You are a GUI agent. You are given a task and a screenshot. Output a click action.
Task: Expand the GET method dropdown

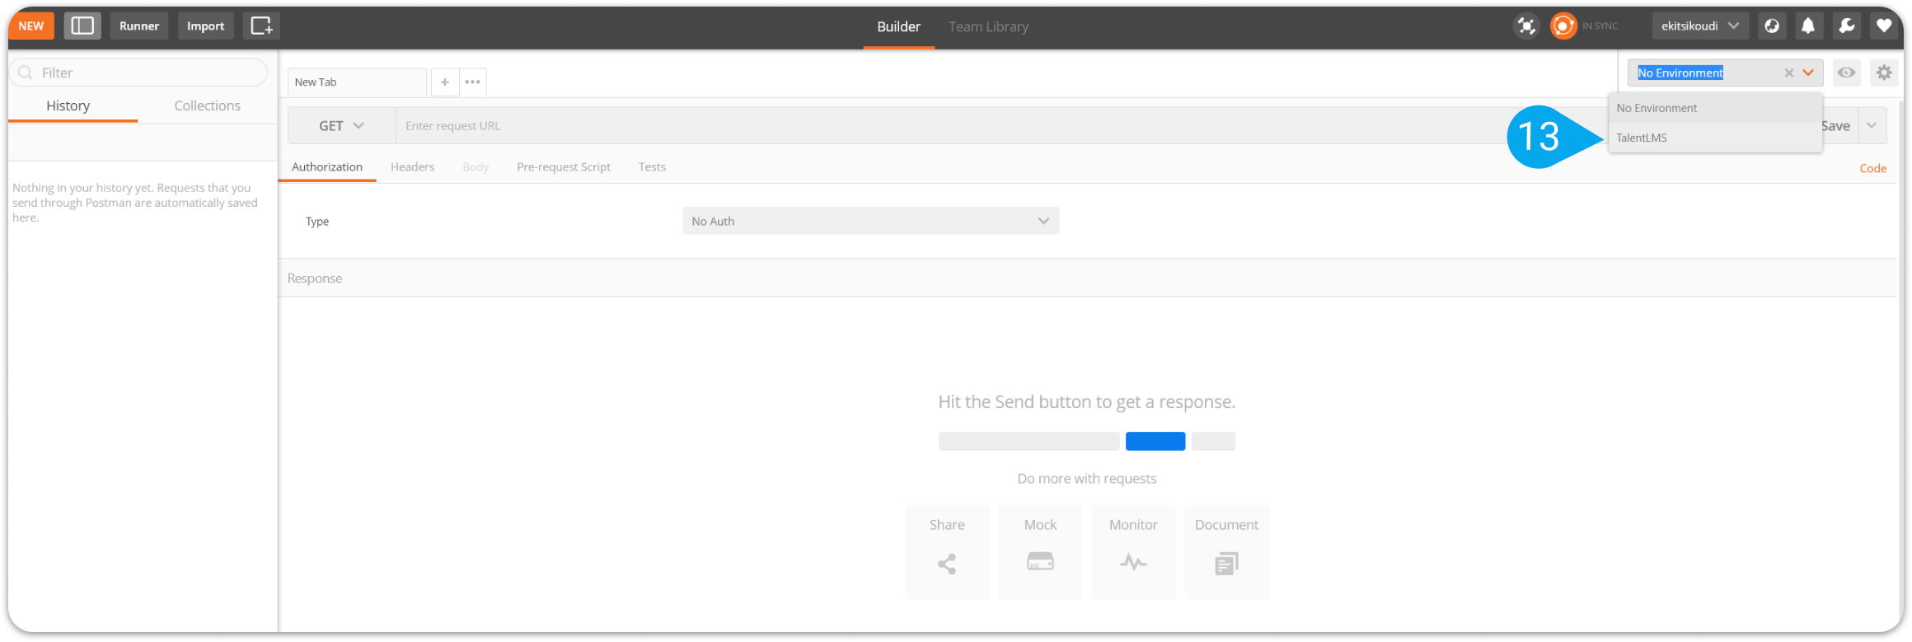[x=341, y=126]
